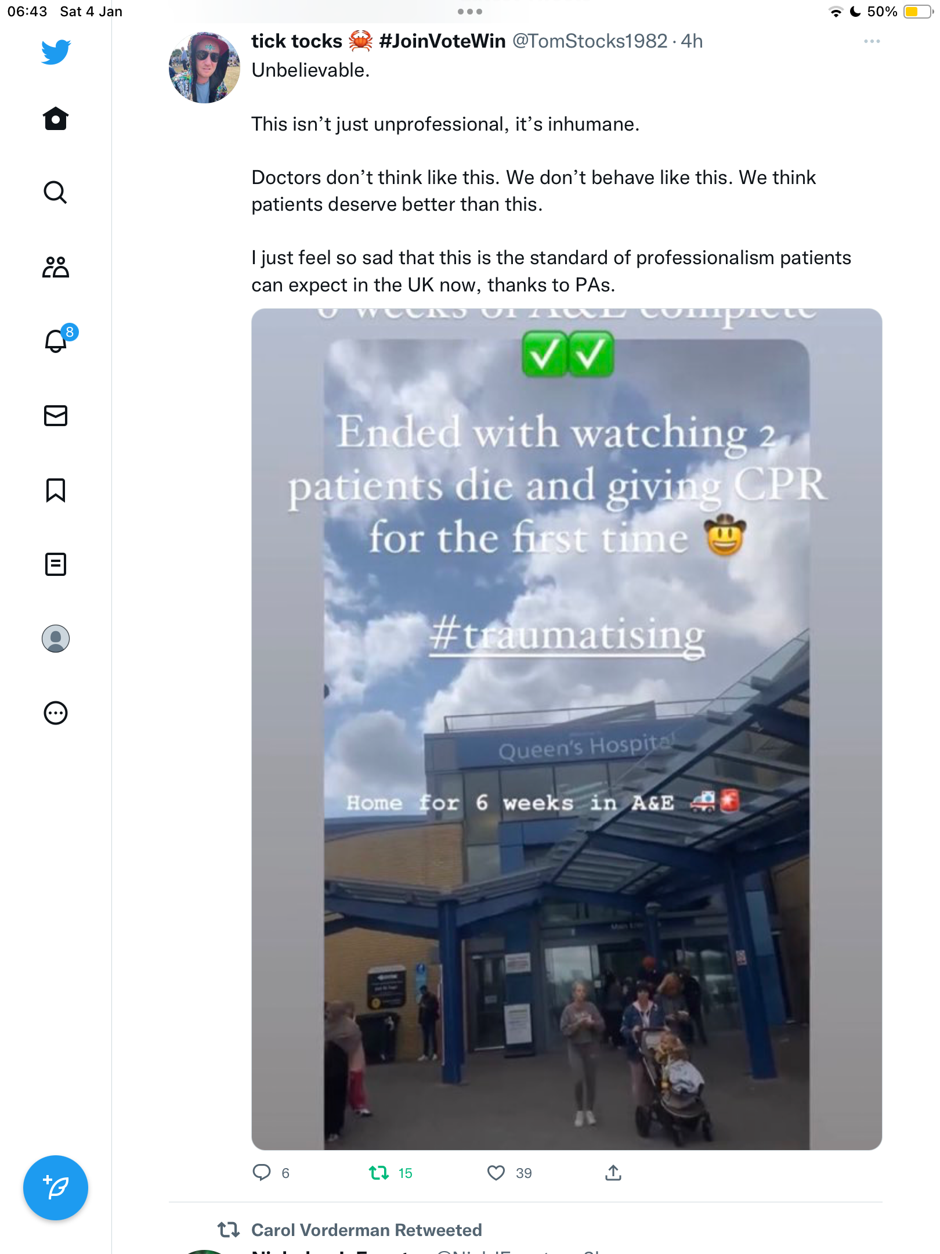Open the Queen's Hospital tweet image

click(566, 729)
